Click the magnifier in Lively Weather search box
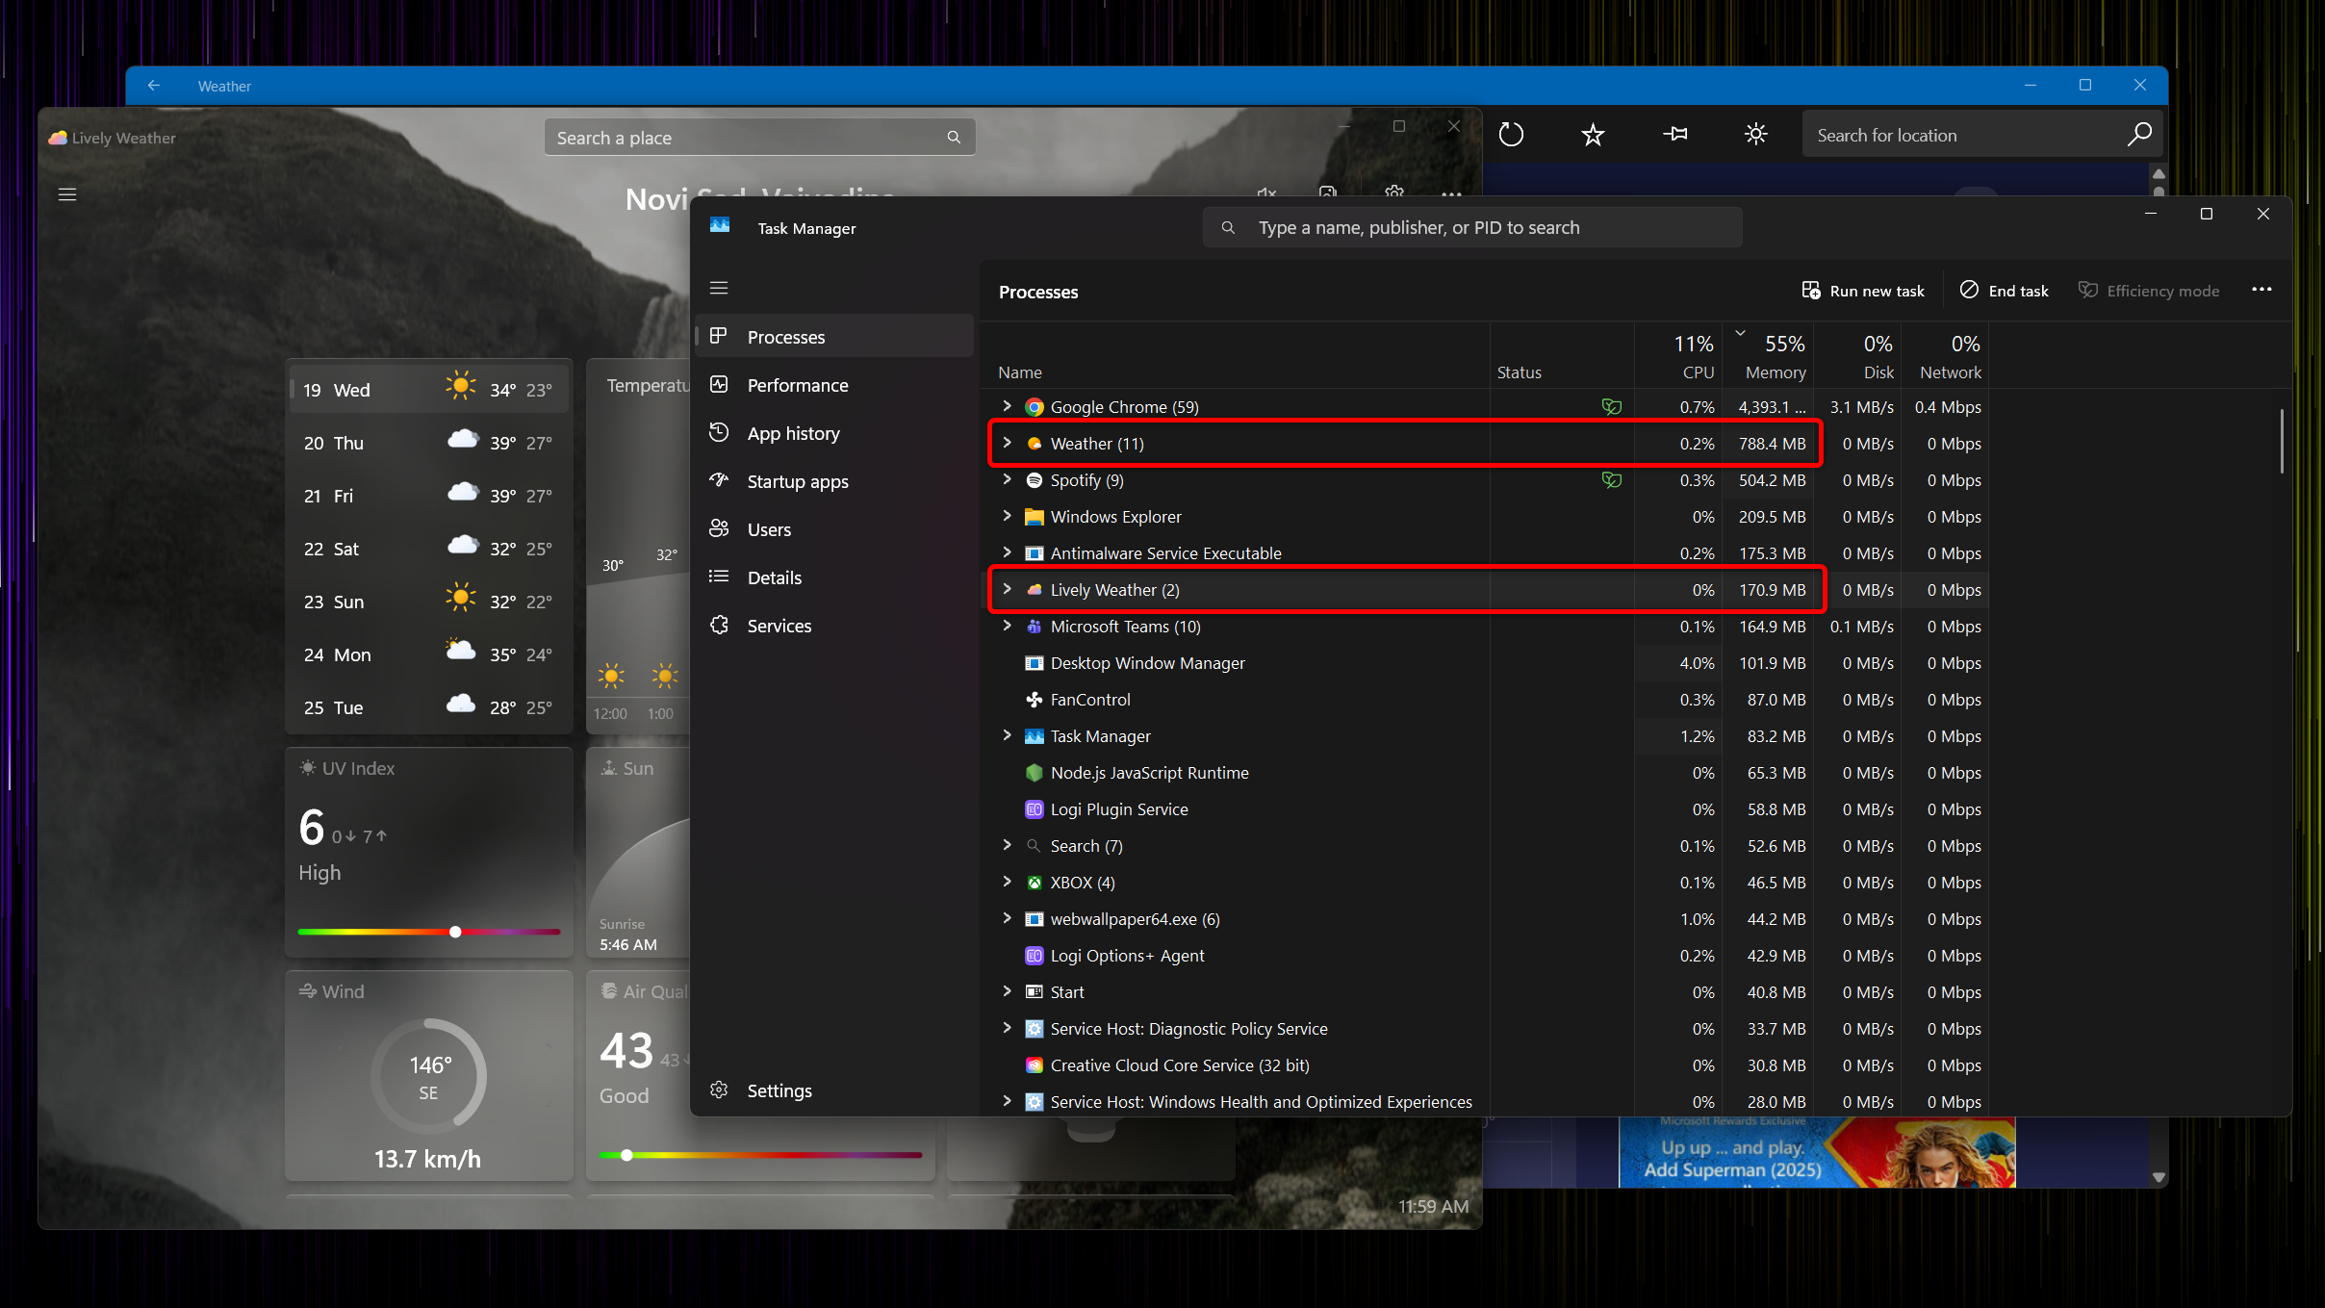 point(954,138)
